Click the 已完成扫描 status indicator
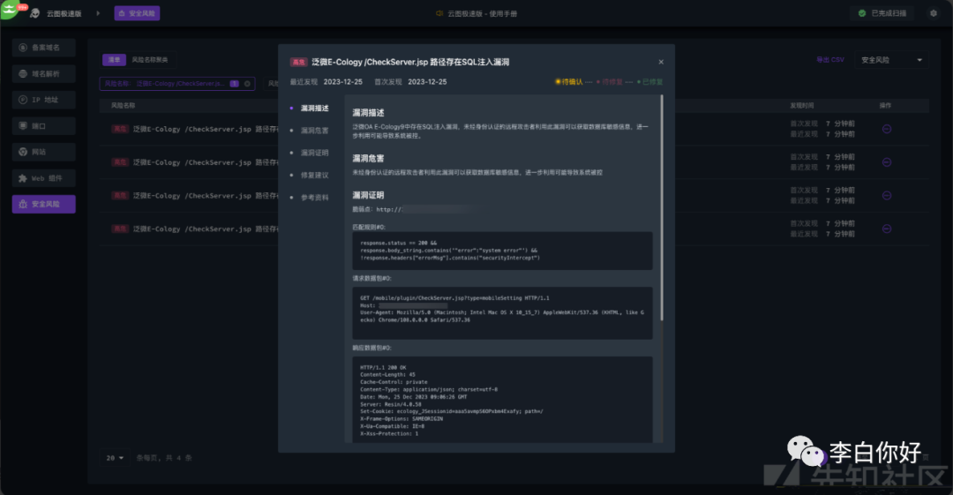 [x=882, y=12]
